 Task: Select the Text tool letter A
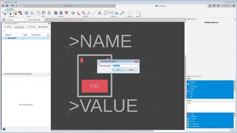(x=100, y=13)
